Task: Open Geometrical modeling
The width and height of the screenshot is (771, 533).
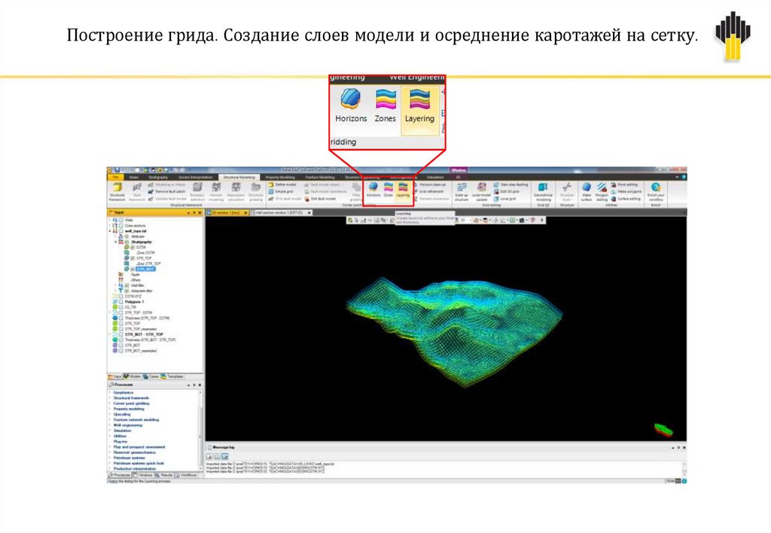Action: click(543, 192)
